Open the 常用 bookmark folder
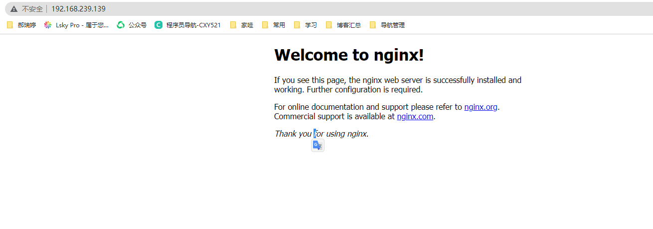This screenshot has height=229, width=653. pyautogui.click(x=274, y=25)
